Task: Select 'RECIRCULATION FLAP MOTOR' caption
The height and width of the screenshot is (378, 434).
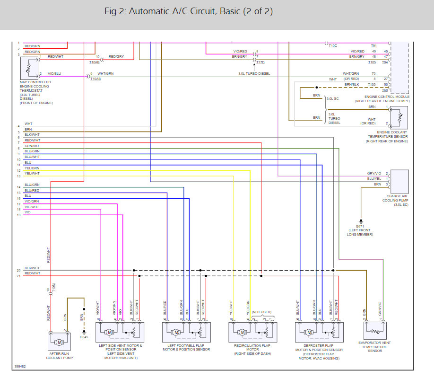Action: 252,348
